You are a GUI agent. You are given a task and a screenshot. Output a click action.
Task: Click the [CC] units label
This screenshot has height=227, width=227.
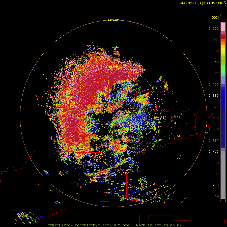[x=215, y=17]
